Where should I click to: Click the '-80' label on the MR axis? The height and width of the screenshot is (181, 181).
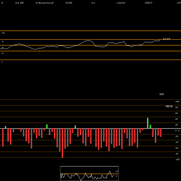177,154
